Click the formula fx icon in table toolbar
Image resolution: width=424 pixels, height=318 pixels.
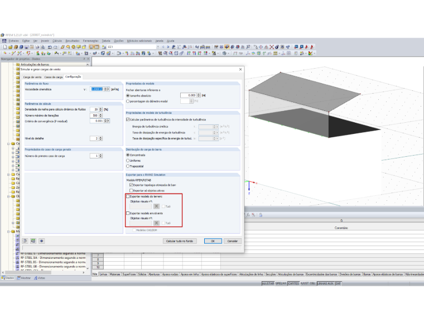248,215
